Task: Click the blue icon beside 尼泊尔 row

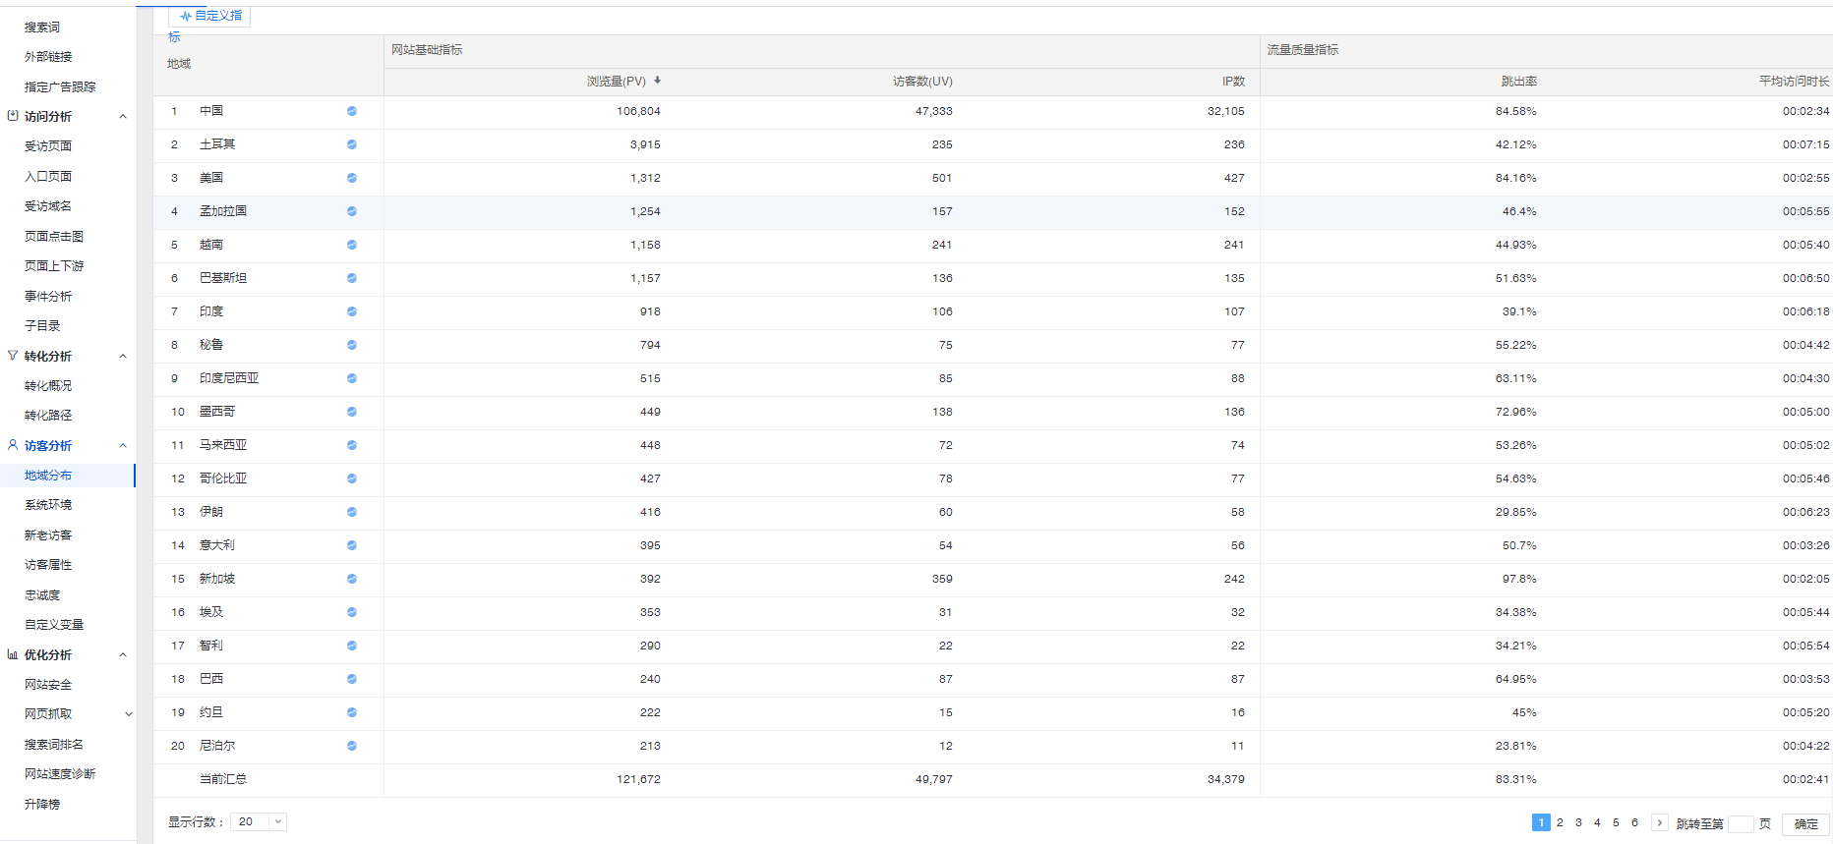Action: click(x=351, y=746)
